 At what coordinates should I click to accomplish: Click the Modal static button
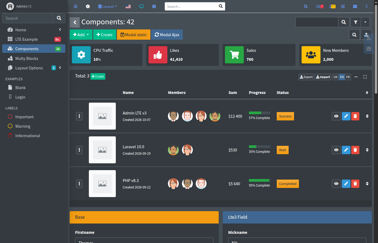click(x=134, y=35)
